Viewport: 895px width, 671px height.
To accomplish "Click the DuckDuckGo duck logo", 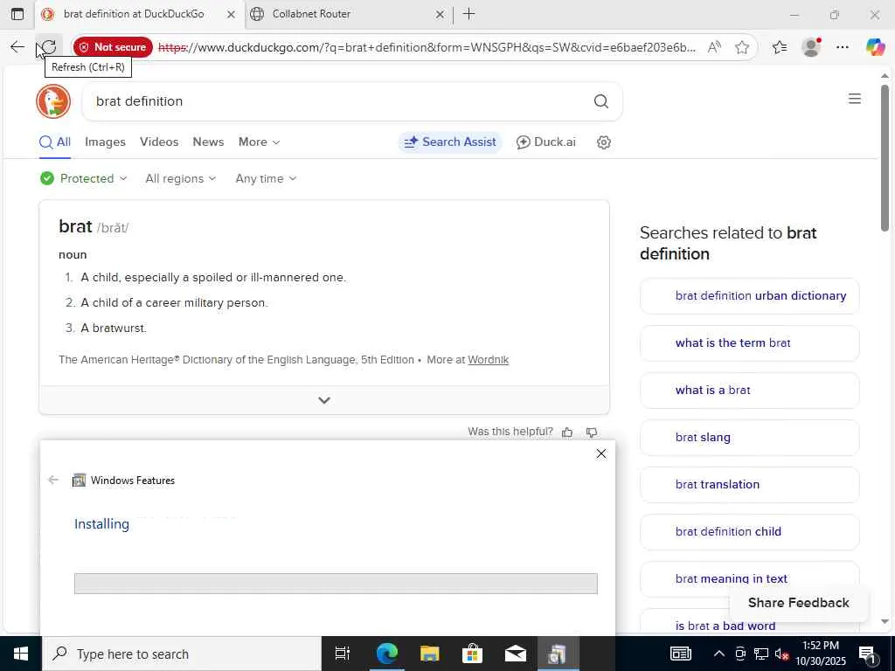I will pos(53,101).
